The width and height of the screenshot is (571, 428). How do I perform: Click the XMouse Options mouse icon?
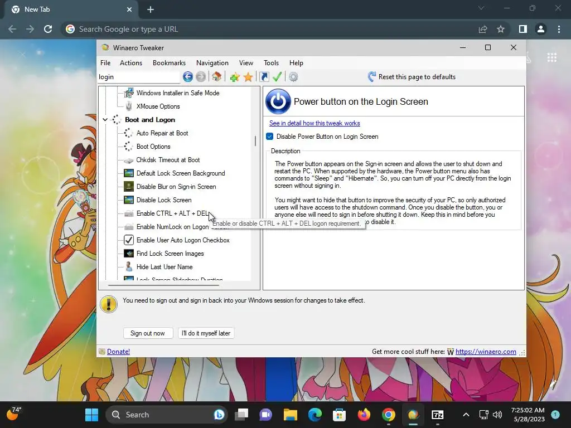tap(129, 106)
